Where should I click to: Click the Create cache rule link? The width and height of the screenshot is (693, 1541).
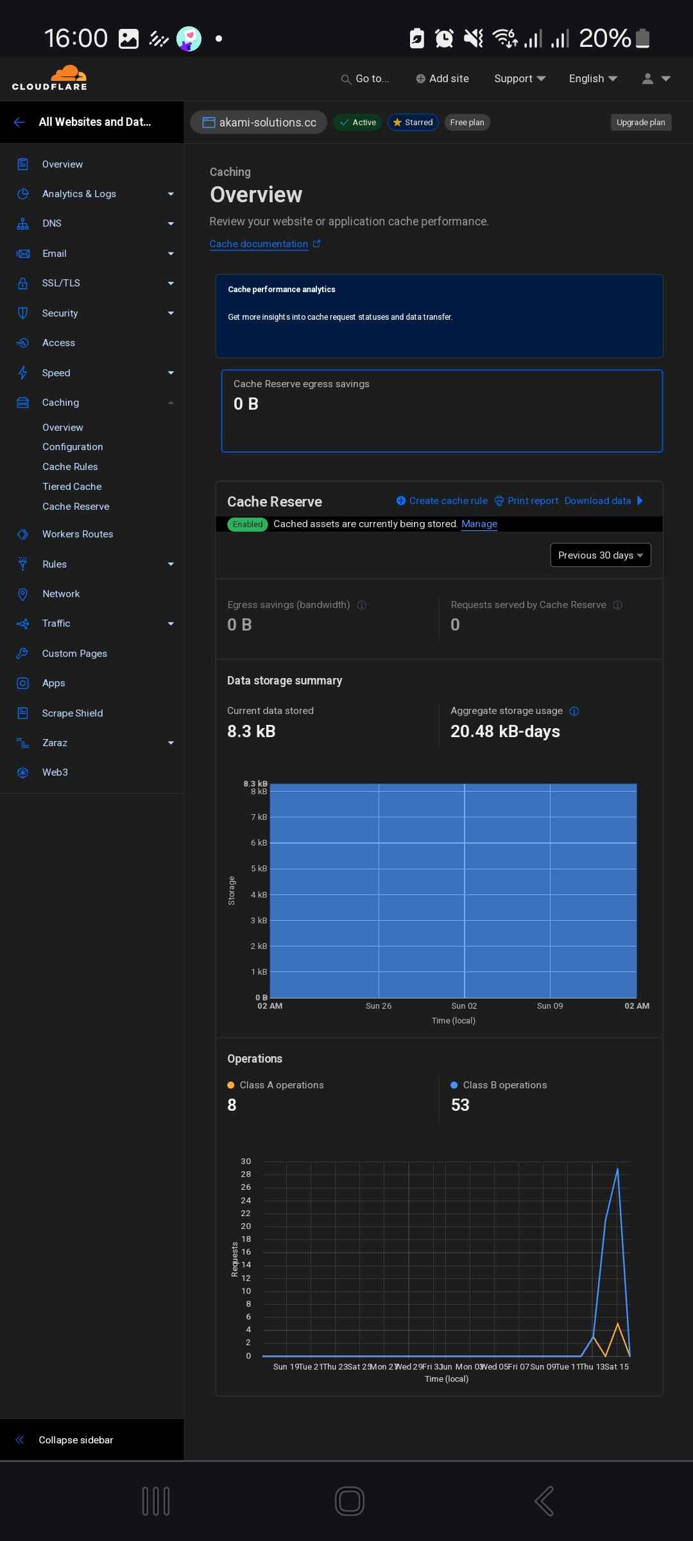(441, 501)
